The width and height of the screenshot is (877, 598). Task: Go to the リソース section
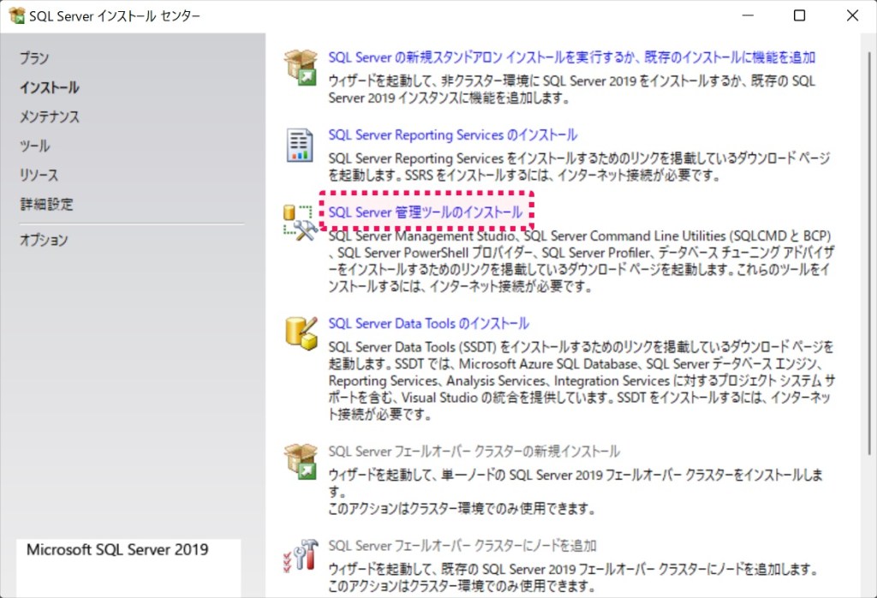click(x=39, y=175)
